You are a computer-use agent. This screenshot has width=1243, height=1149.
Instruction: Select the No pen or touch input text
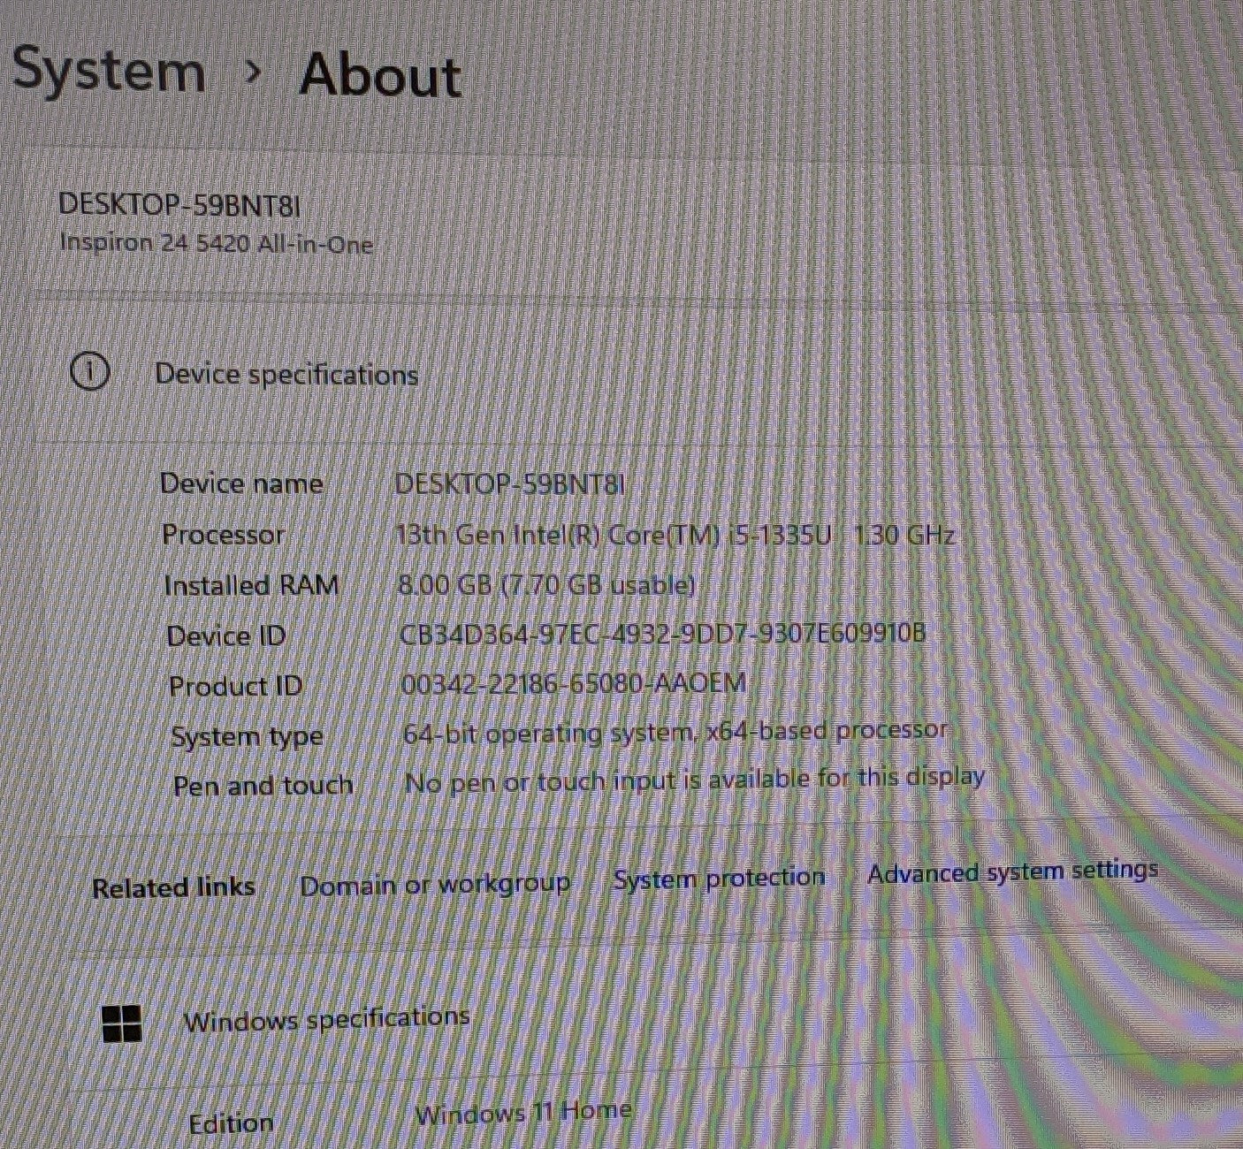pyautogui.click(x=695, y=780)
